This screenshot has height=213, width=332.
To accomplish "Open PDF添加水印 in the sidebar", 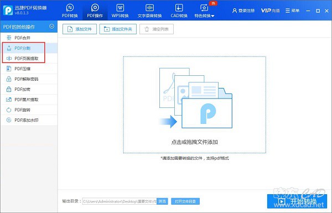I will pyautogui.click(x=29, y=120).
